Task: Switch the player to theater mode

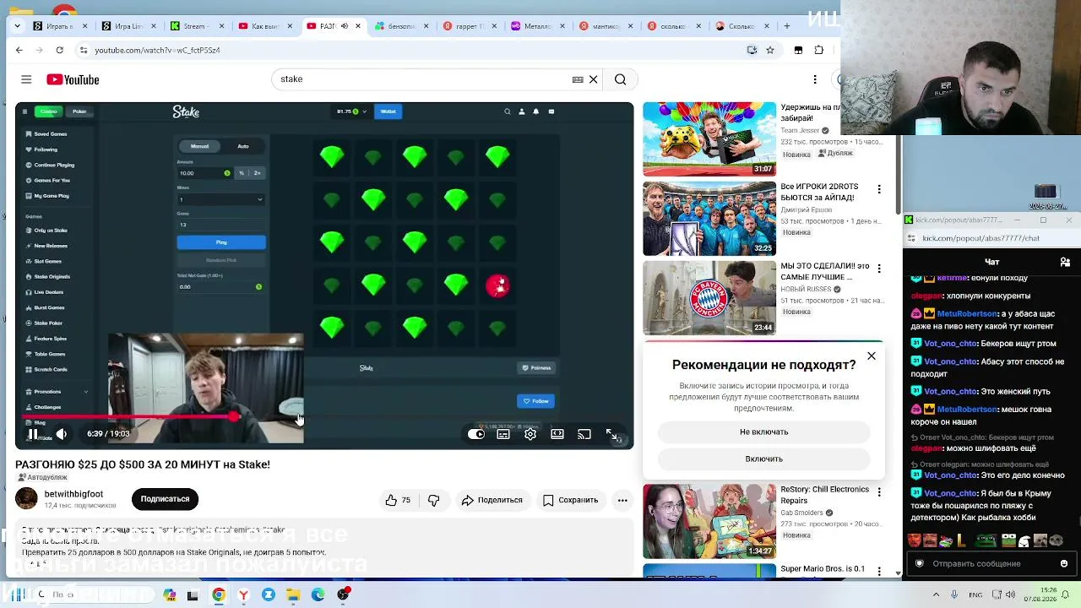Action: click(557, 434)
